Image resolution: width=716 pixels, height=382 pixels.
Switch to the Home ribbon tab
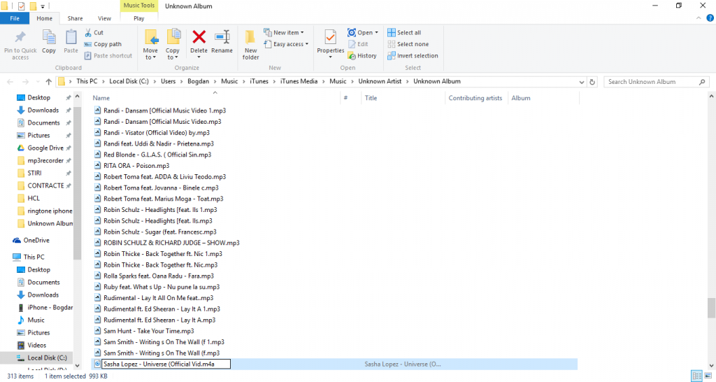tap(44, 18)
